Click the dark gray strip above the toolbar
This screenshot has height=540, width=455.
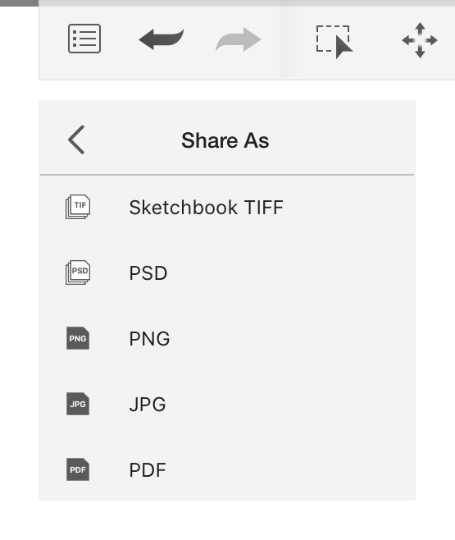[19, 3]
